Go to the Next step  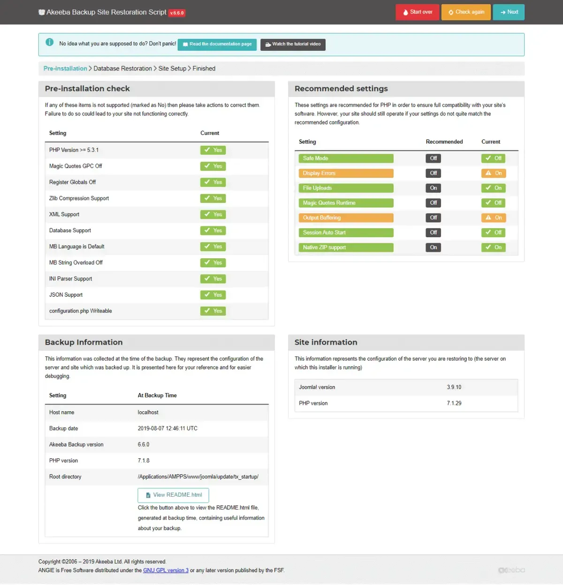509,12
